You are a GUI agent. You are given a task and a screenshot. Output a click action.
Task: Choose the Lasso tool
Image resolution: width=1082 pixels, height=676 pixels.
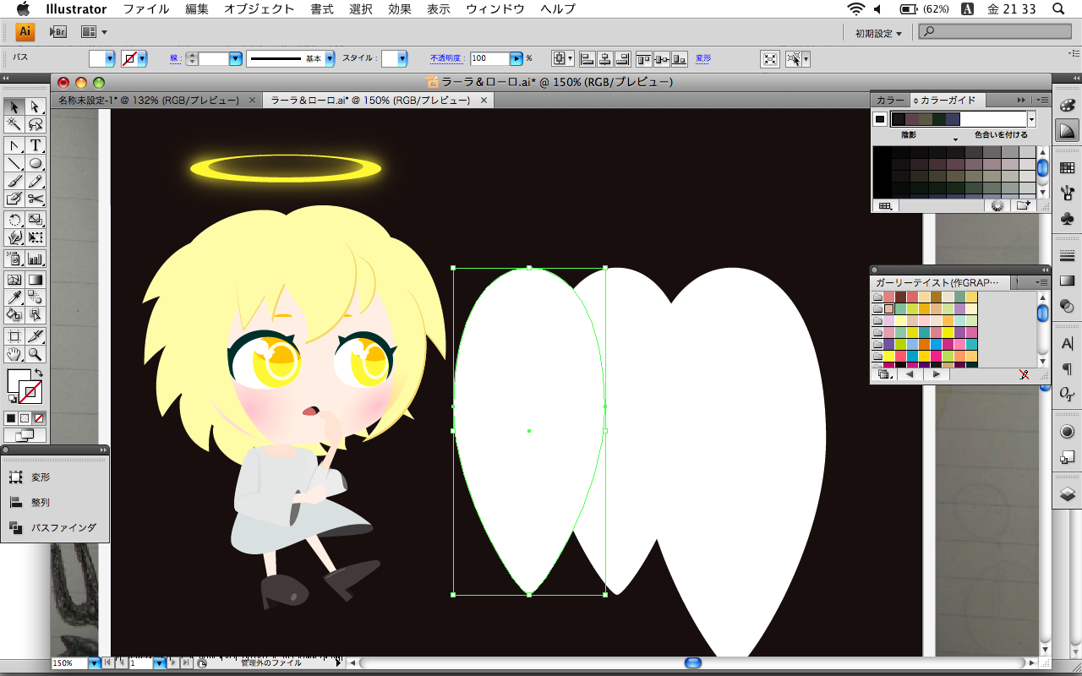click(x=36, y=124)
